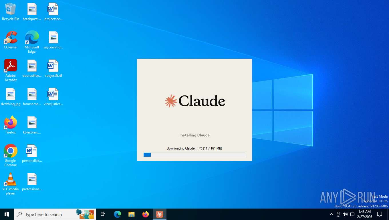Select the farmsome image file icon
The image size is (389, 220).
coord(32,97)
